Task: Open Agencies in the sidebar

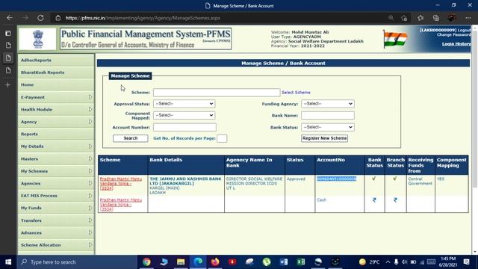Action: pyautogui.click(x=56, y=183)
